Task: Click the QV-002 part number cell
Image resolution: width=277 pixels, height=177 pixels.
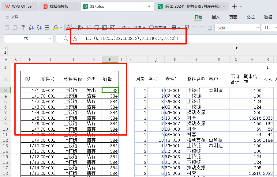Action: point(175,96)
